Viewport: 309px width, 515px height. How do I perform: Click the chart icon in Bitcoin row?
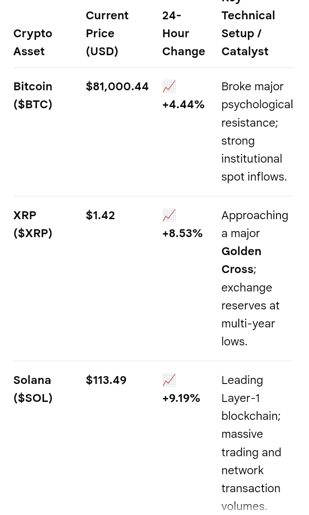click(169, 86)
